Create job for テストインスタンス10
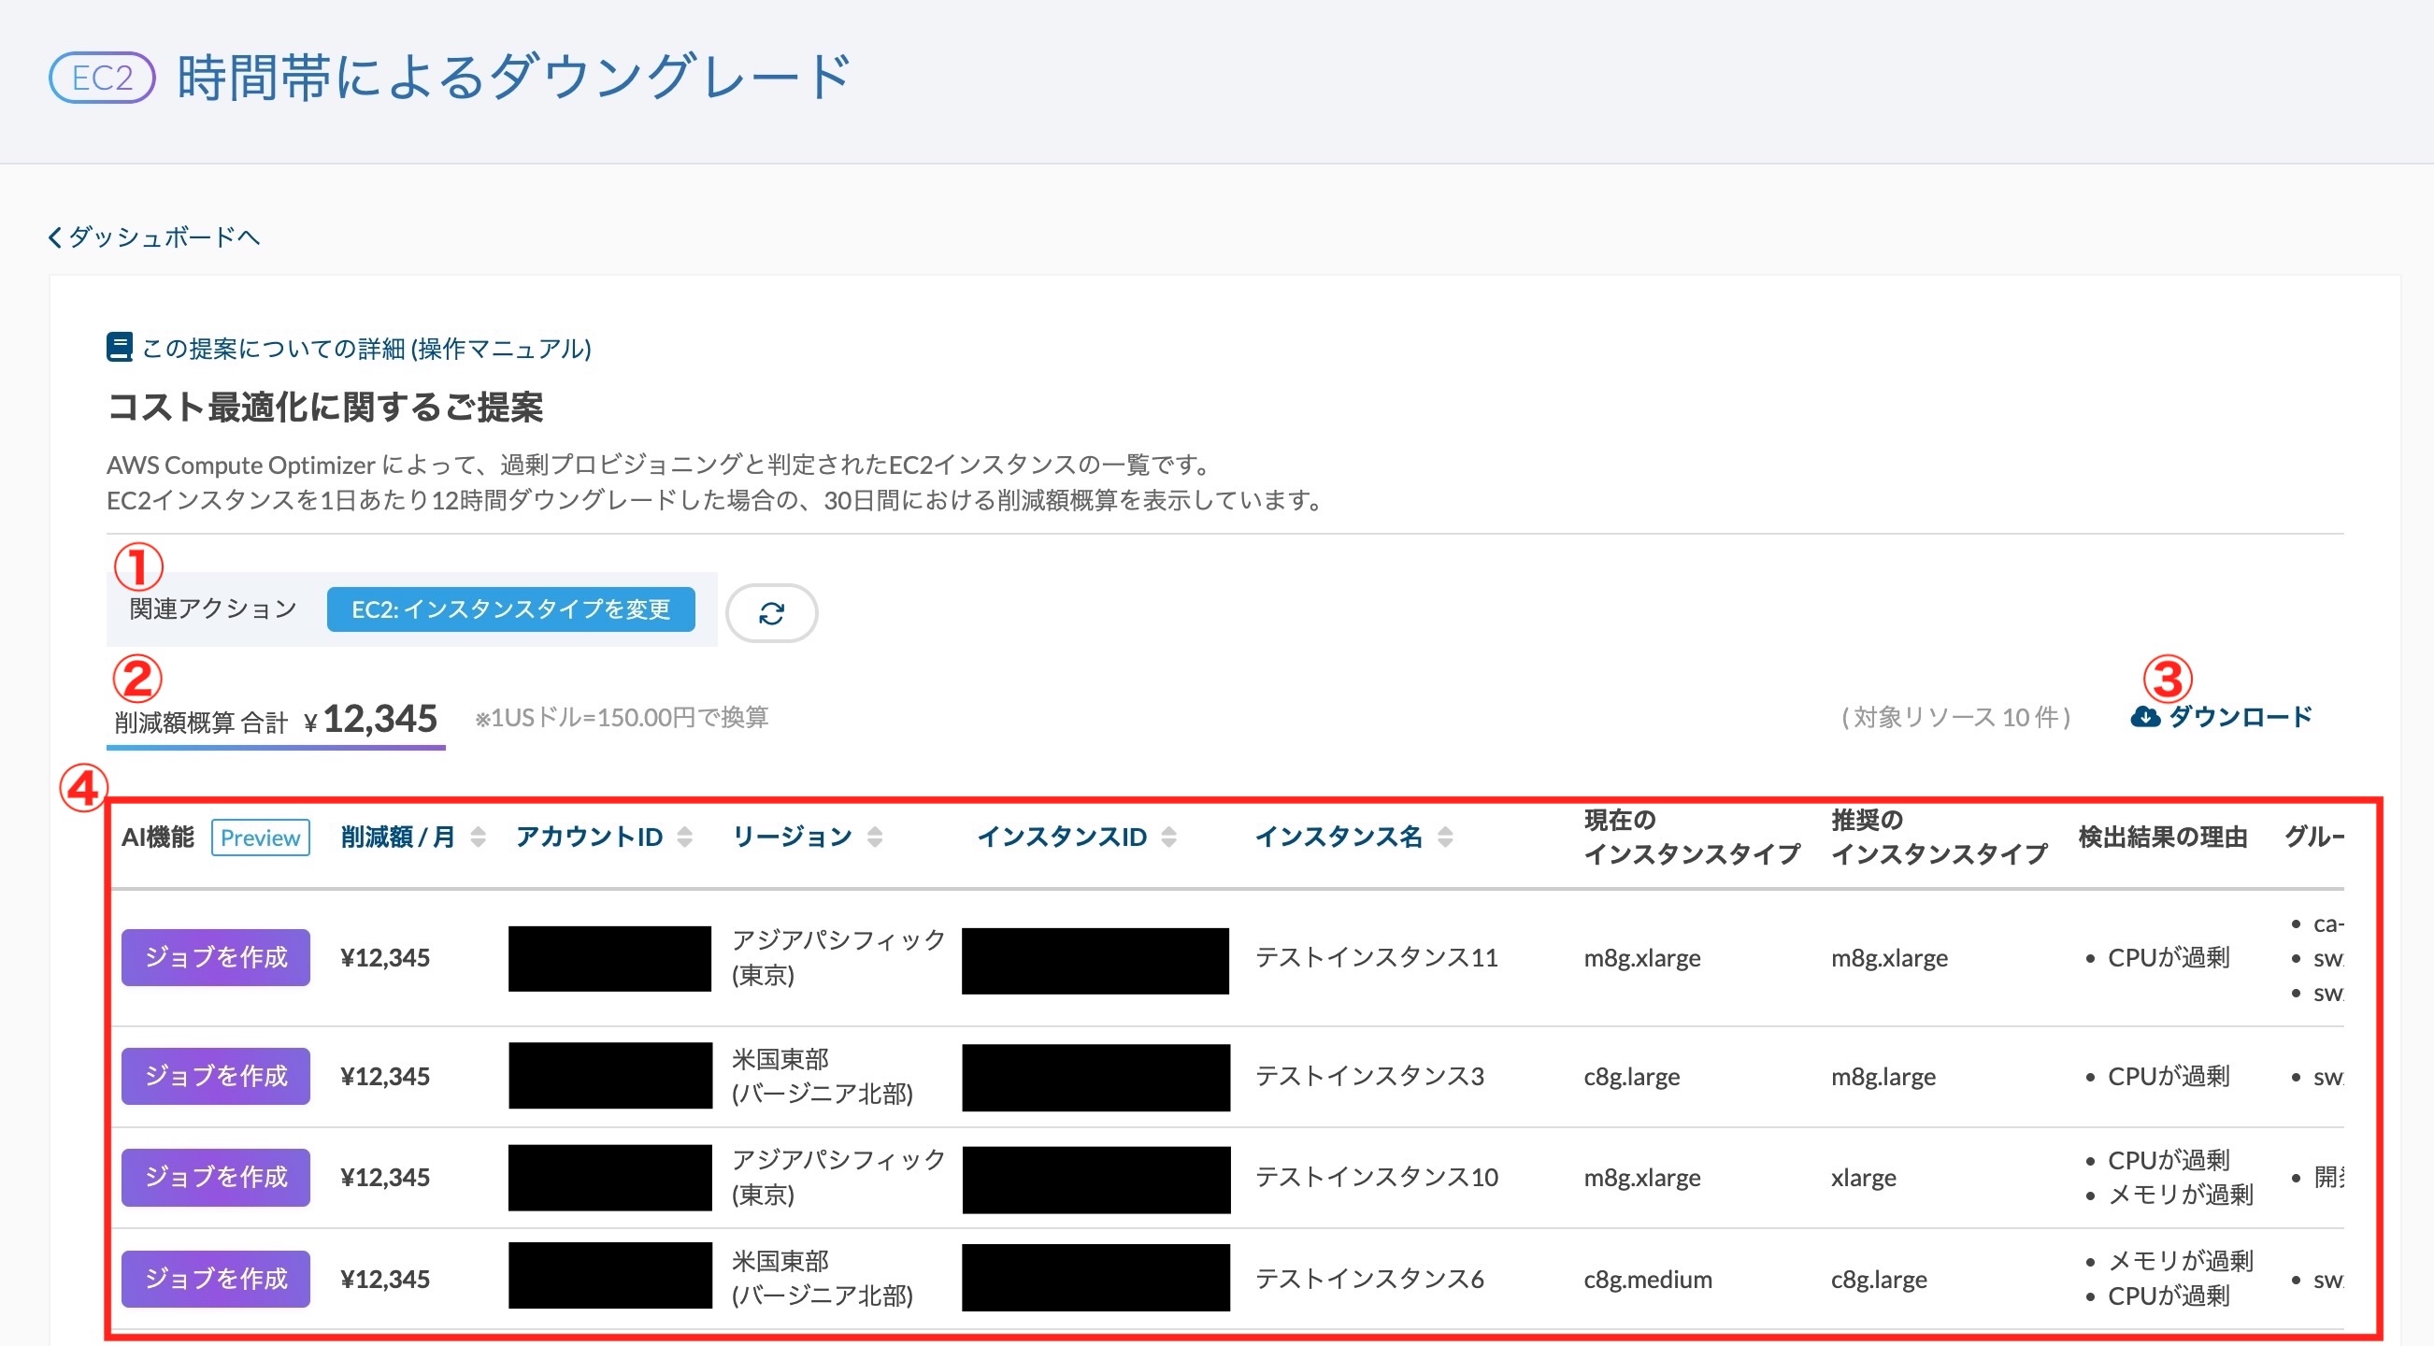The image size is (2434, 1346). tap(215, 1177)
